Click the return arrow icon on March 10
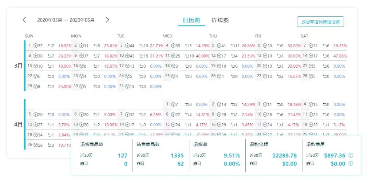Image resolution: width=368 pixels, height=183 pixels. [141, 56]
